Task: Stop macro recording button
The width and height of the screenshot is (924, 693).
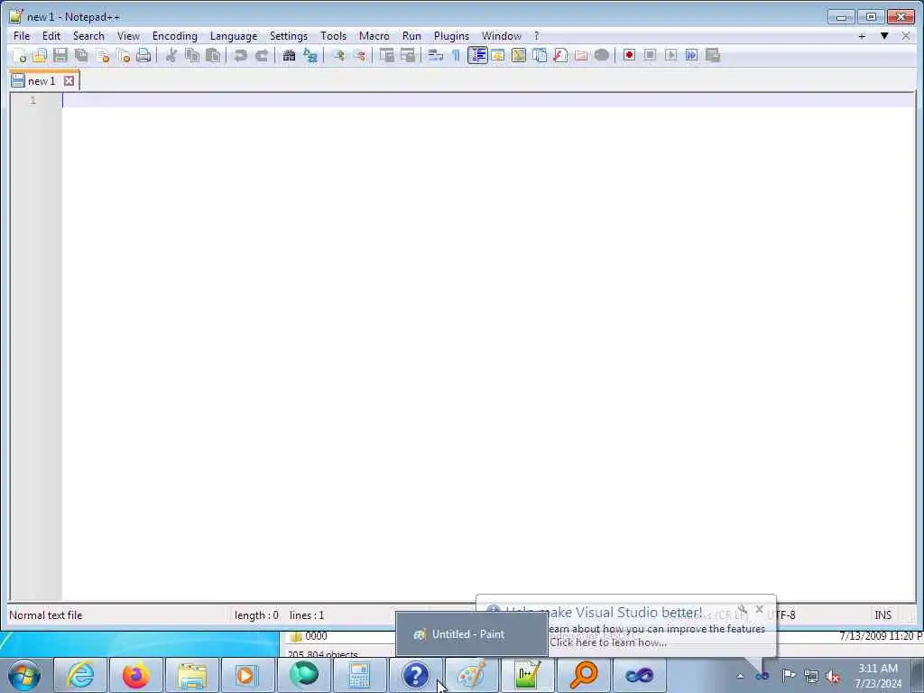Action: click(x=650, y=55)
